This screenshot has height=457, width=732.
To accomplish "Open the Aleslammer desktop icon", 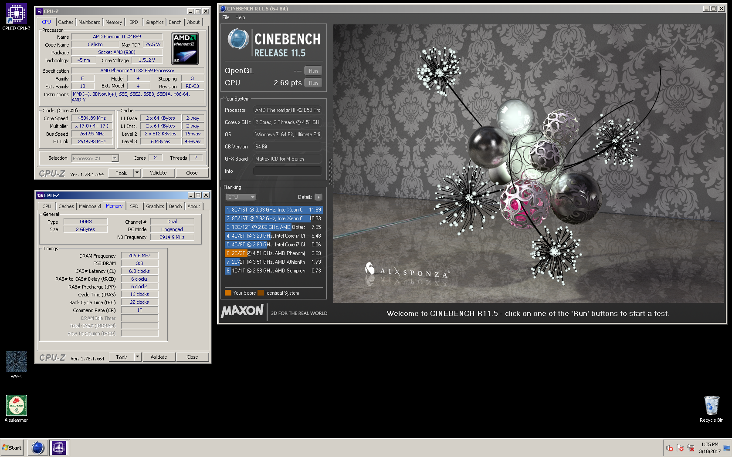I will (x=16, y=409).
